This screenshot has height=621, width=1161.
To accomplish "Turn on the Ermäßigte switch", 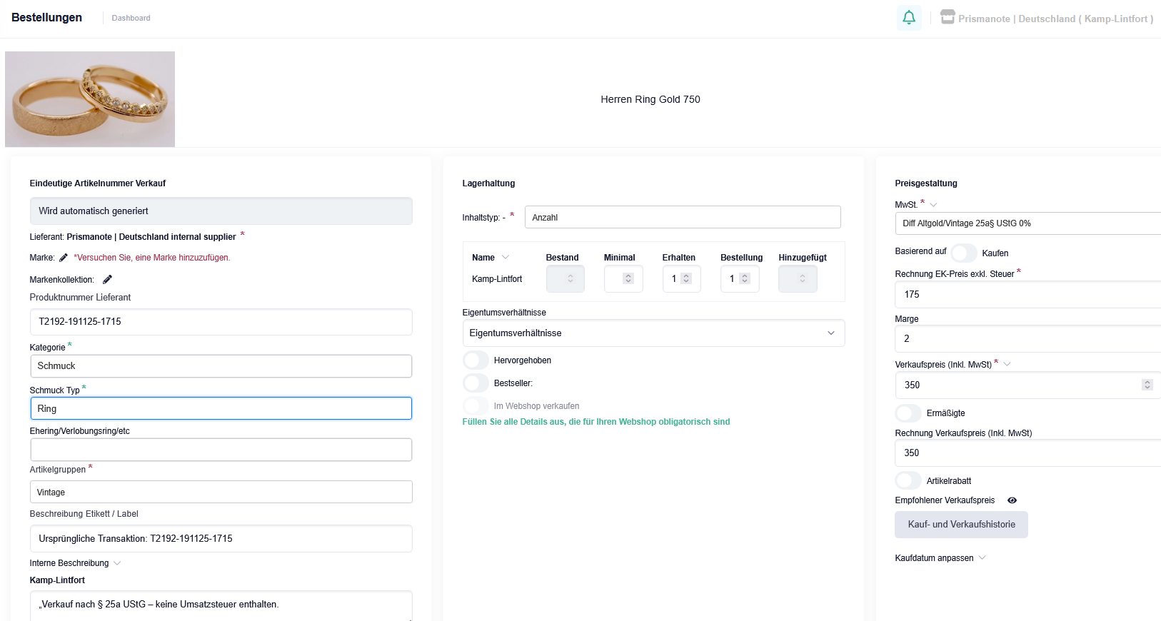I will pyautogui.click(x=908, y=413).
